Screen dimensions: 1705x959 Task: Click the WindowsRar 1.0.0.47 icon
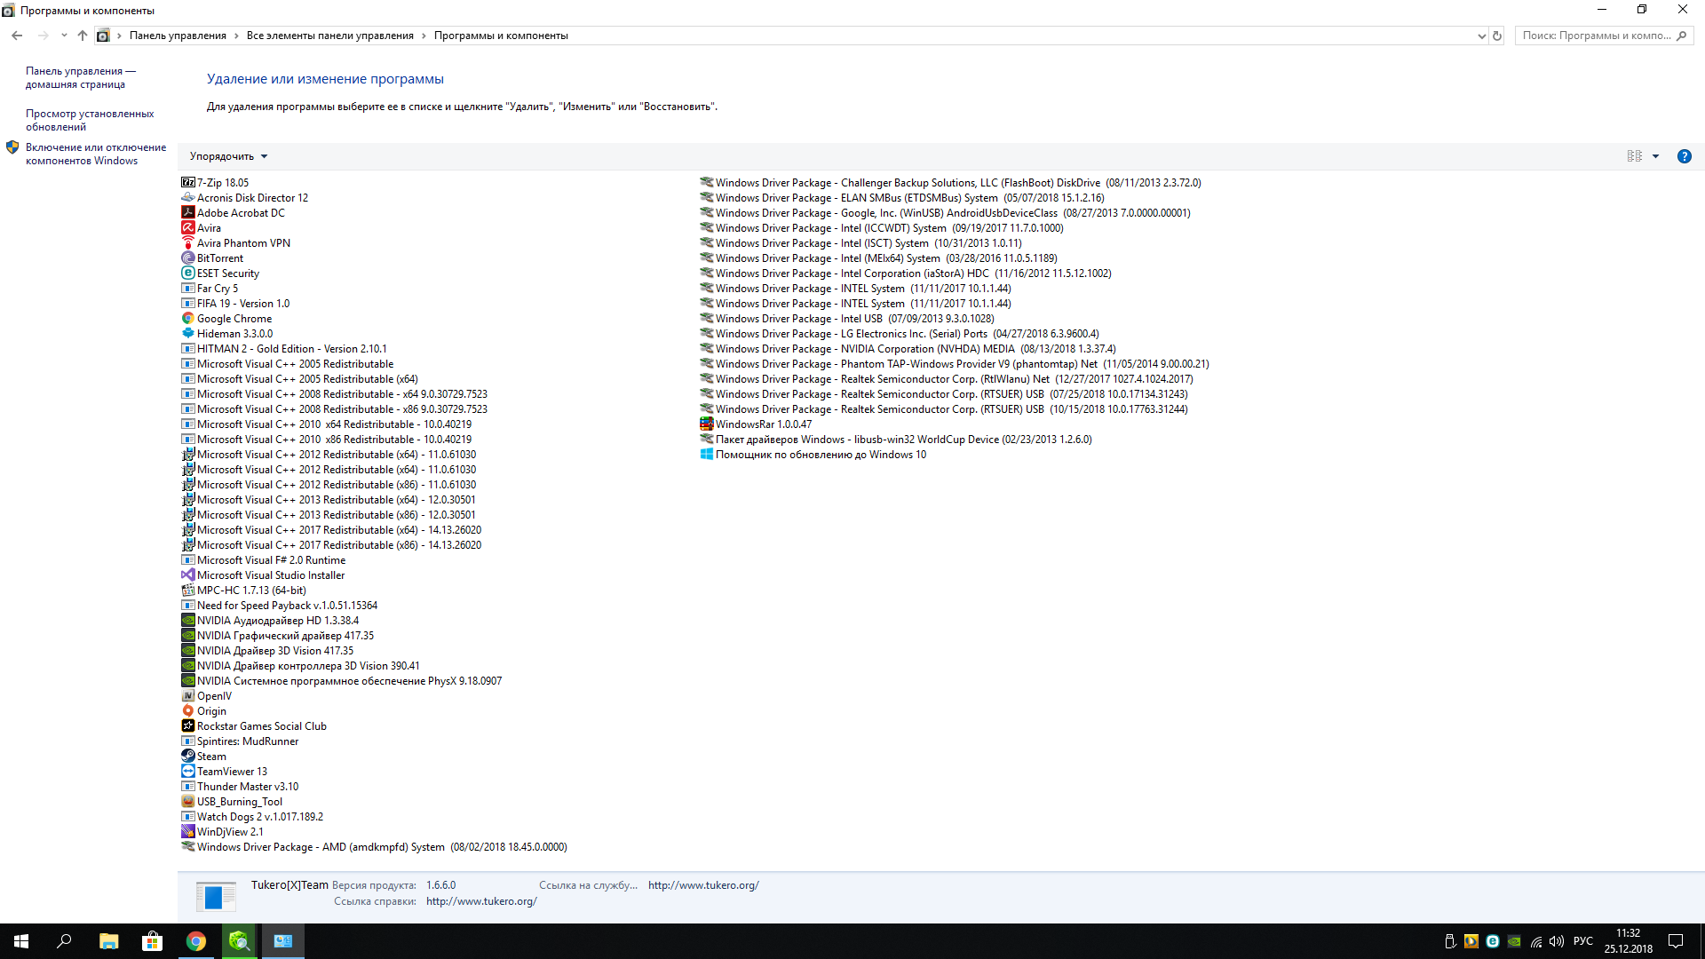coord(706,424)
